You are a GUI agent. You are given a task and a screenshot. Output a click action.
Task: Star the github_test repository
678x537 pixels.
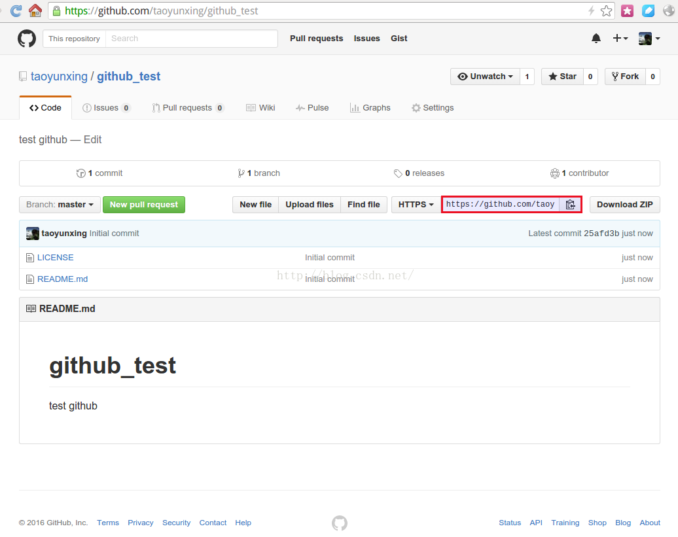pyautogui.click(x=562, y=77)
